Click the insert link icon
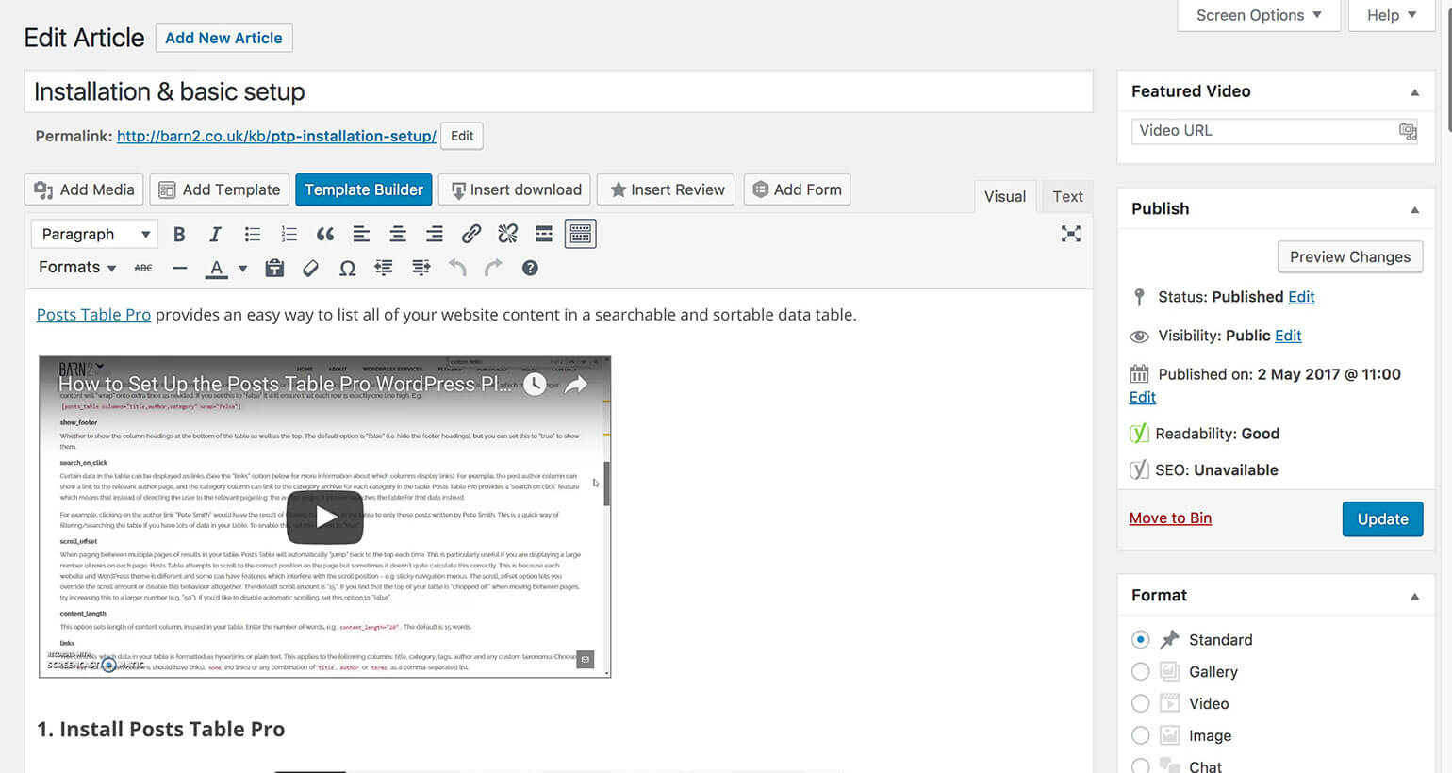 coord(471,235)
